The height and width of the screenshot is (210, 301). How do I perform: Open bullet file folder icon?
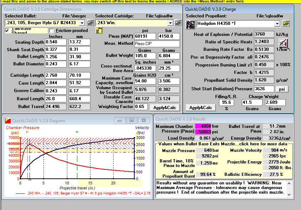(90, 23)
